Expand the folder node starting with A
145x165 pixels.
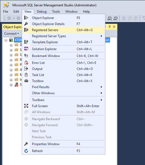(x=11, y=70)
